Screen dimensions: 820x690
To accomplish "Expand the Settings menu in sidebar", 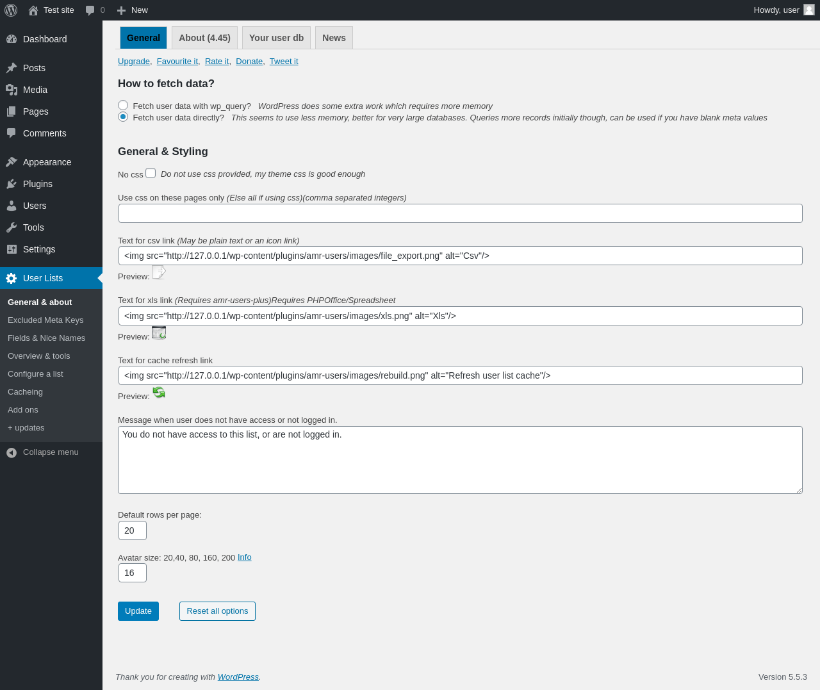I will (x=39, y=249).
